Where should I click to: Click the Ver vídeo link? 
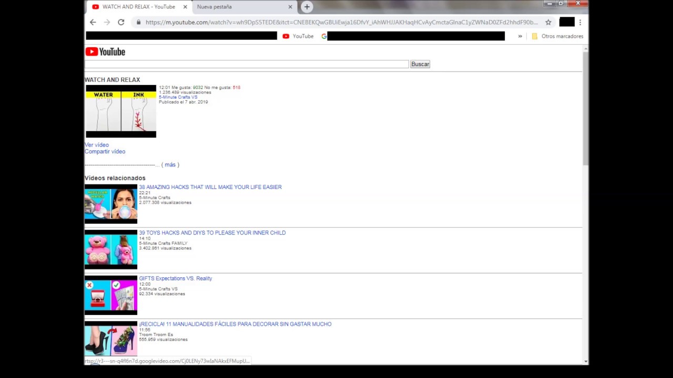coord(97,145)
